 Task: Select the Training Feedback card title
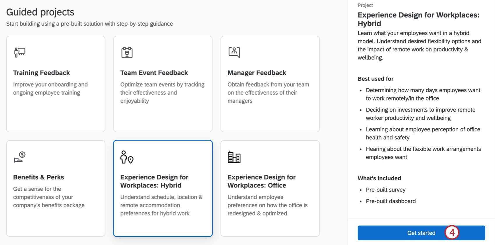pyautogui.click(x=42, y=73)
